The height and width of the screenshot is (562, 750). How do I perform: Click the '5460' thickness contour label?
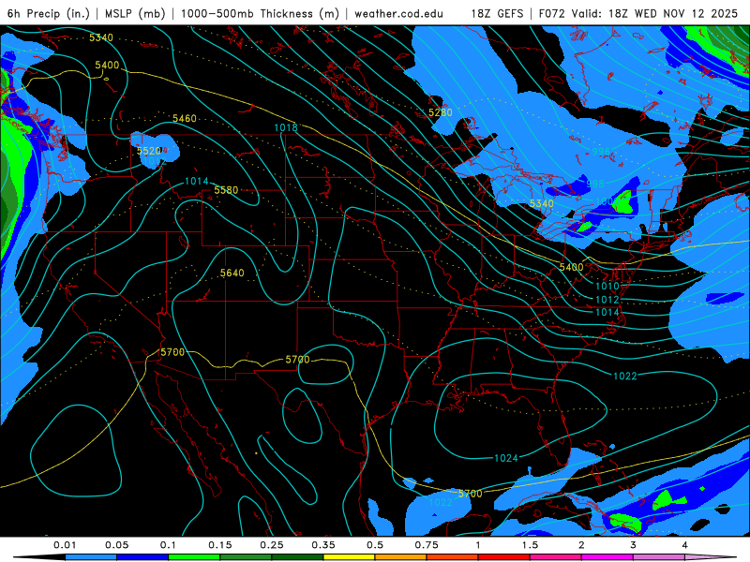(184, 119)
